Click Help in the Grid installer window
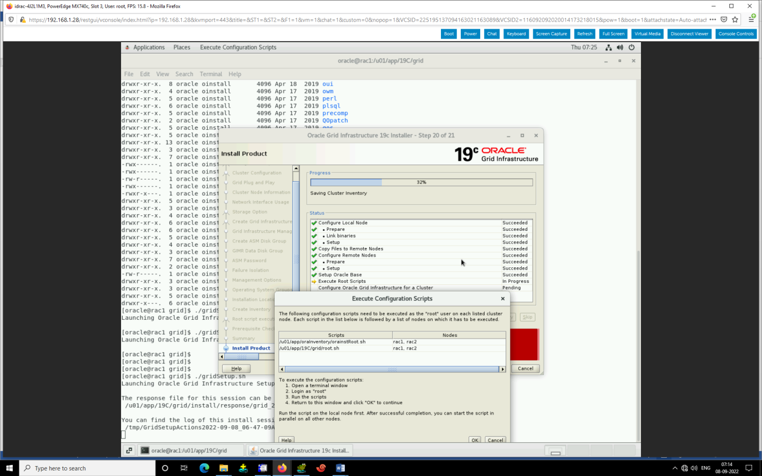The image size is (762, 476). (x=237, y=368)
